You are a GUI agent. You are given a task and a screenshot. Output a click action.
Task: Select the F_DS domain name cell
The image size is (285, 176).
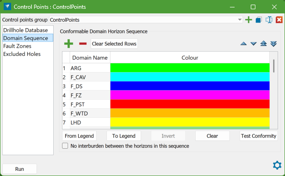[90, 86]
